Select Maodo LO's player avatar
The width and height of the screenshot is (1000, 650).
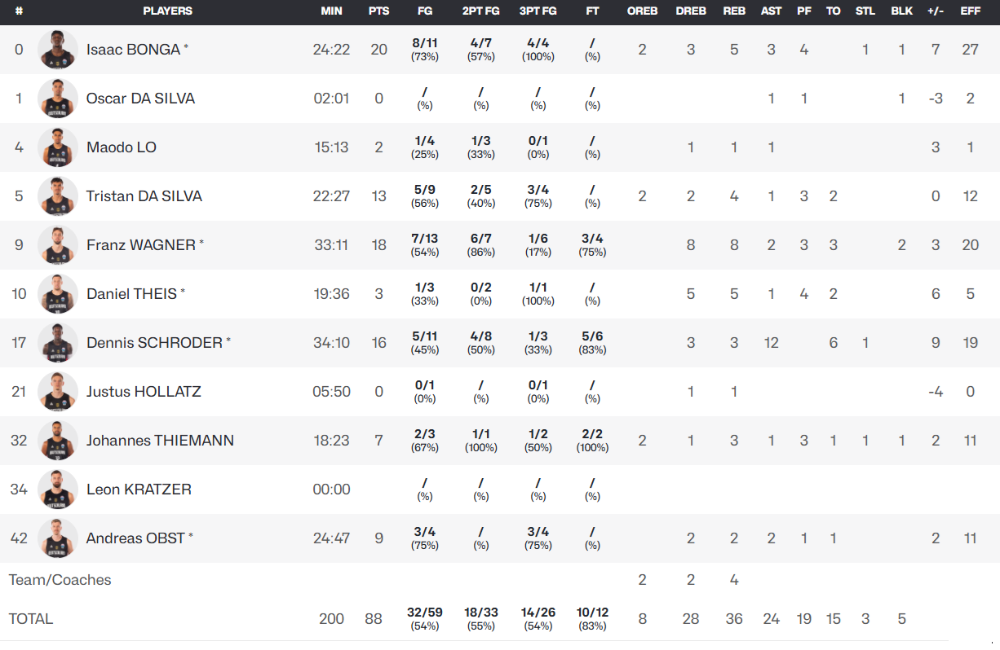click(58, 147)
